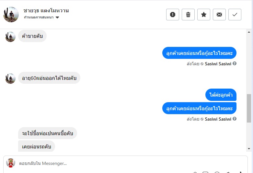The height and width of the screenshot is (173, 253).
Task: Click the second Sasiwi Sasiwi sender name
Action: [x=218, y=119]
